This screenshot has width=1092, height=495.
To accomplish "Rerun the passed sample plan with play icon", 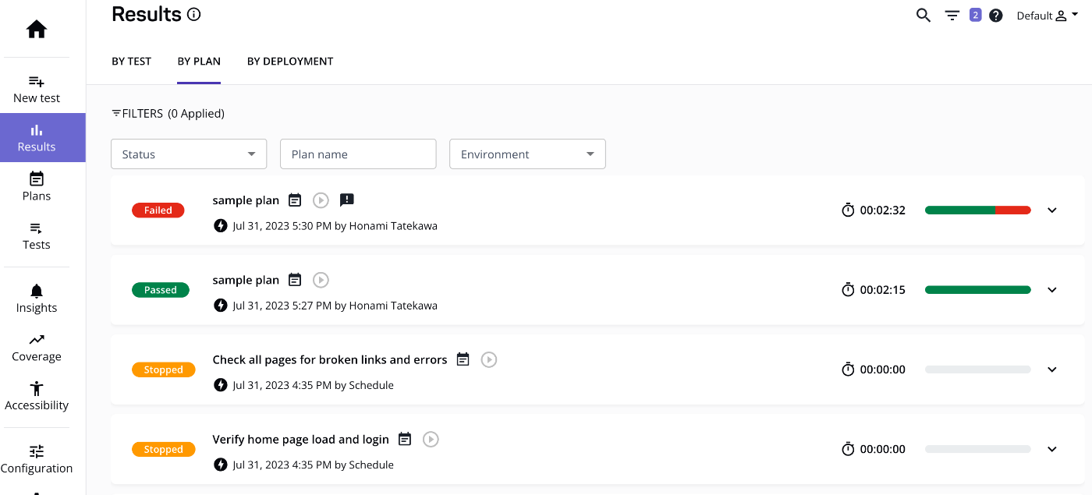I will (x=321, y=280).
